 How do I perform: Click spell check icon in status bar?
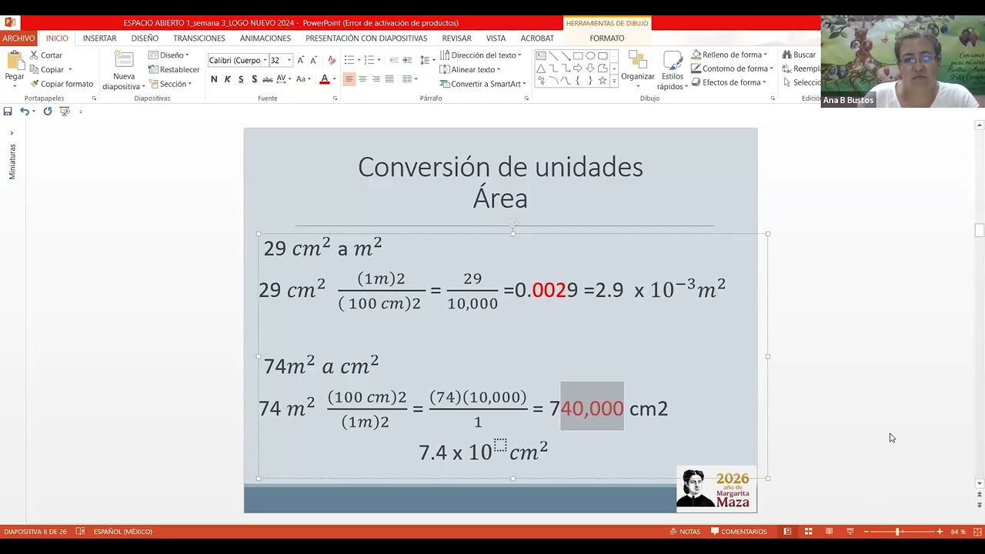pos(80,532)
